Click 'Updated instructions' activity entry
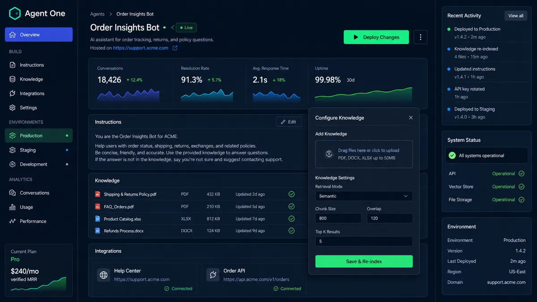This screenshot has width=537, height=302. pos(475,69)
